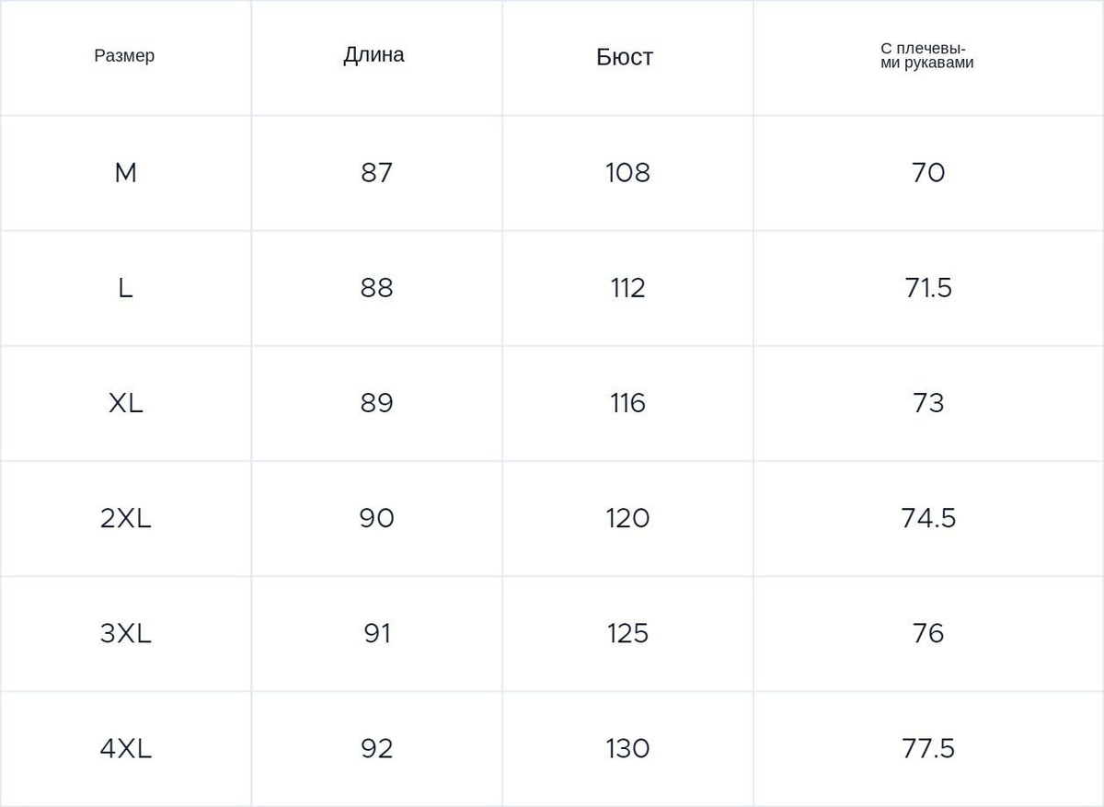This screenshot has height=807, width=1104.
Task: Pick the 4XL size cell
Action: [125, 748]
